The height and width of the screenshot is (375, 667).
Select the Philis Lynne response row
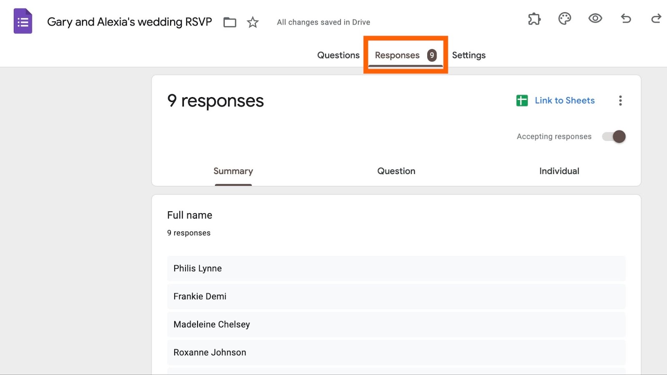[396, 268]
